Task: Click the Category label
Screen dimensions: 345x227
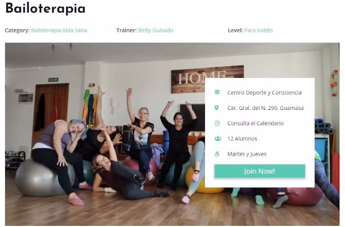Action: coord(17,30)
